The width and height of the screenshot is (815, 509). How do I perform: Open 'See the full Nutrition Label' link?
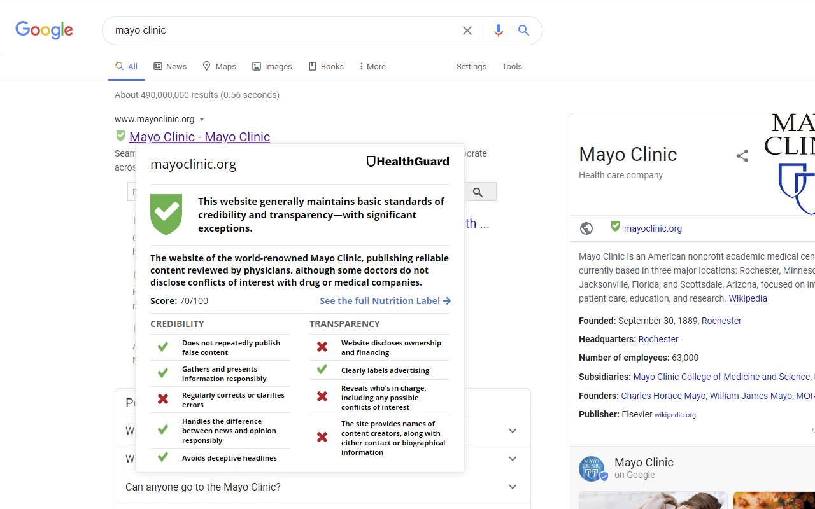coord(385,300)
